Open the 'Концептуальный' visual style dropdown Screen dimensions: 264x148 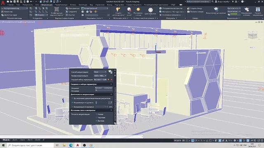[94, 8]
